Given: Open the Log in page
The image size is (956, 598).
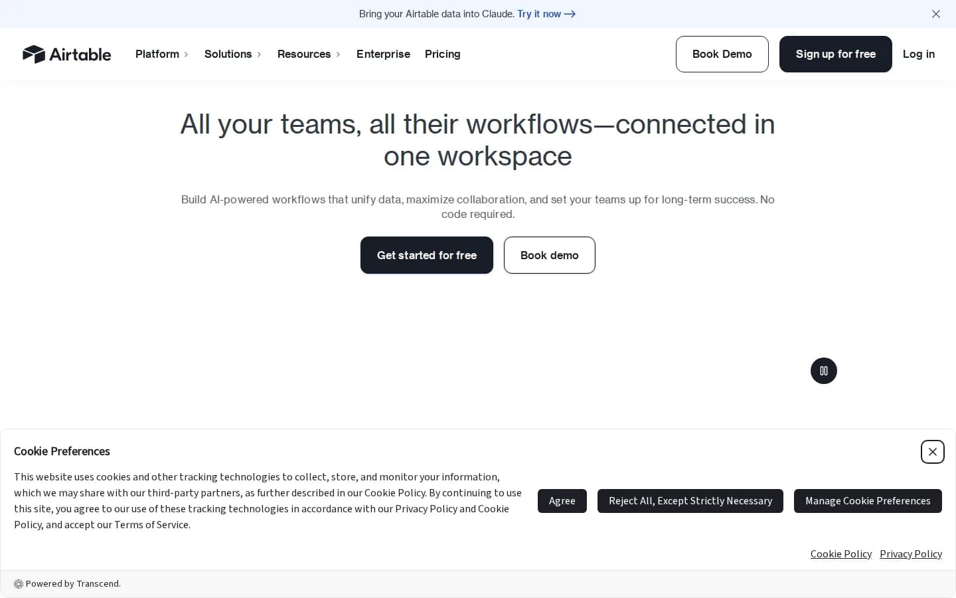Looking at the screenshot, I should pos(919,54).
